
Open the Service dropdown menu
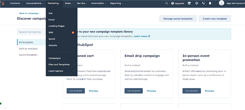tap(82, 3)
